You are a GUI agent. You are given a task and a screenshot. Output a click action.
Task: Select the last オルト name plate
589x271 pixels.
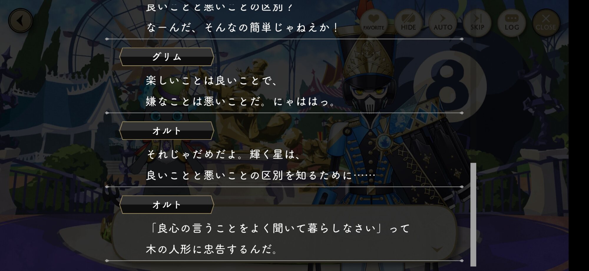coord(167,205)
